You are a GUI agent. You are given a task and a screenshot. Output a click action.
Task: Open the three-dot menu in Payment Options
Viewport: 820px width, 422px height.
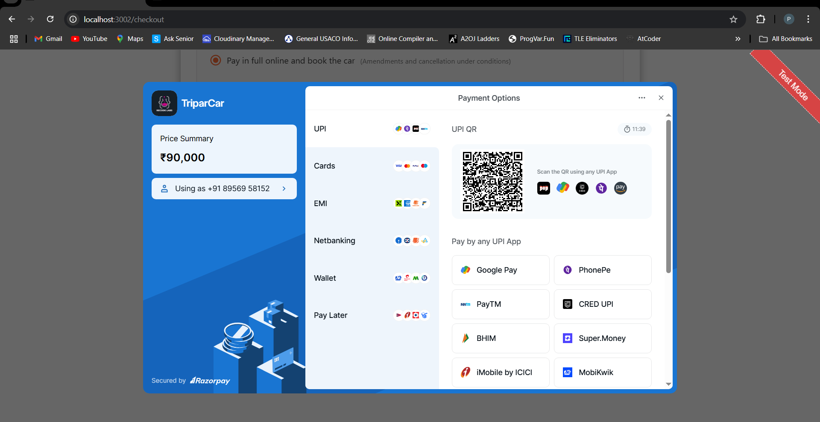(x=642, y=98)
